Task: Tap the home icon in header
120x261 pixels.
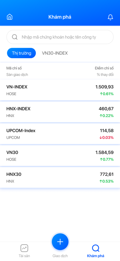Action: [10, 17]
